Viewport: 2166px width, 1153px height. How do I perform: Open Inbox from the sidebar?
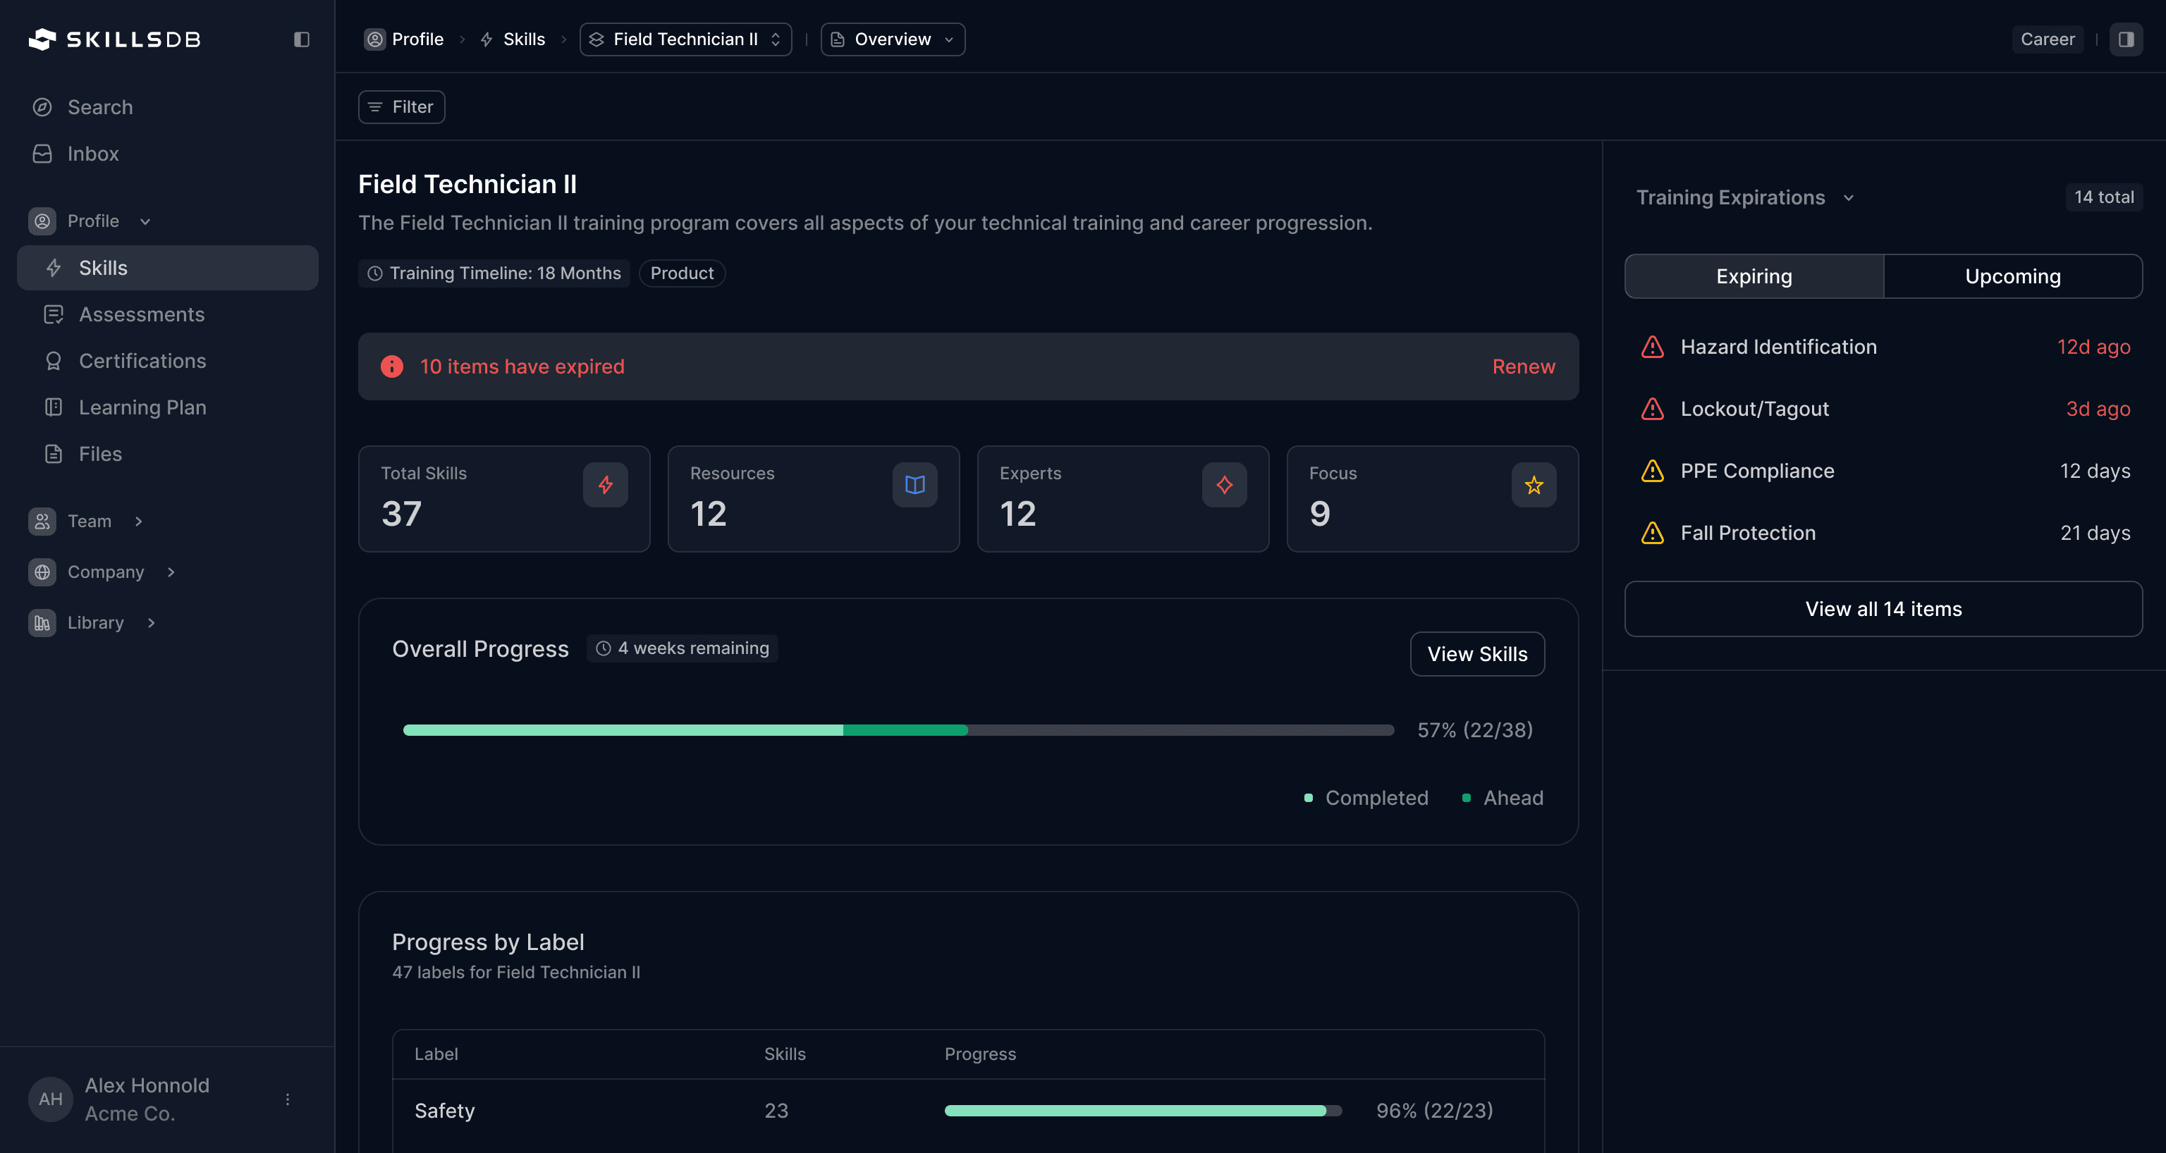[92, 154]
